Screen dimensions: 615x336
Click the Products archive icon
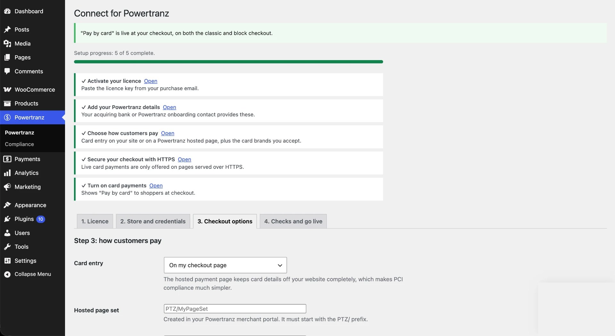tap(7, 103)
